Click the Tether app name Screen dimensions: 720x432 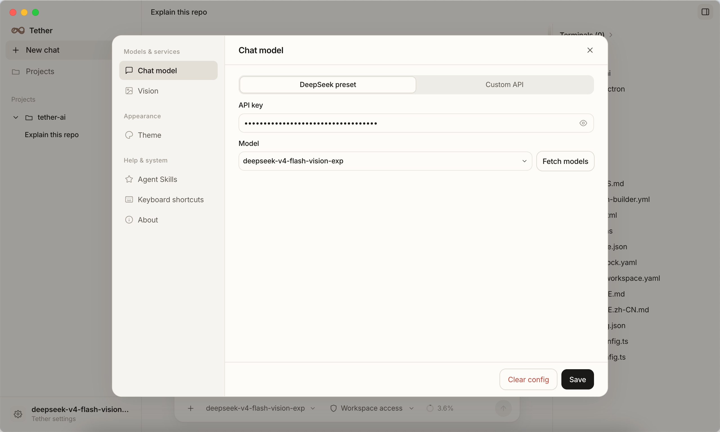tap(41, 31)
